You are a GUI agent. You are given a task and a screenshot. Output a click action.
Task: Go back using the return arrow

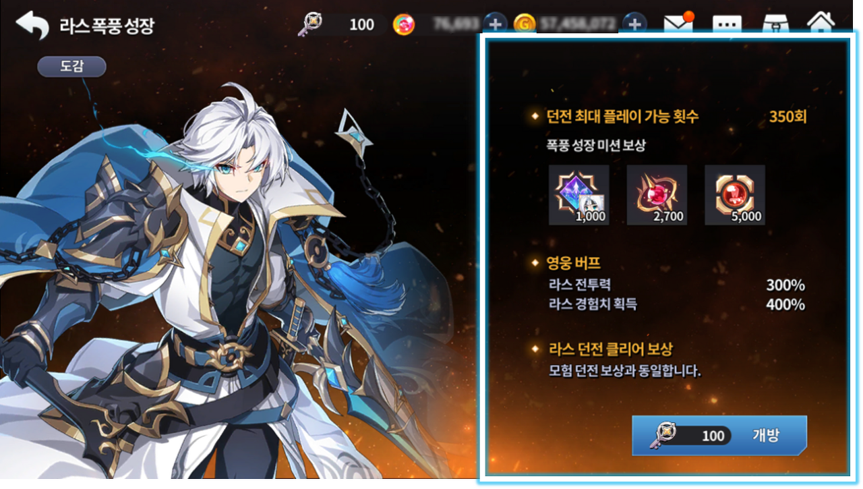click(32, 26)
